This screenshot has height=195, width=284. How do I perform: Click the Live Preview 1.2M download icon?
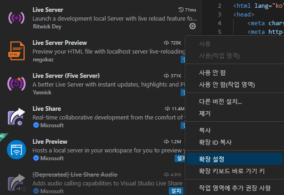pyautogui.click(x=166, y=142)
